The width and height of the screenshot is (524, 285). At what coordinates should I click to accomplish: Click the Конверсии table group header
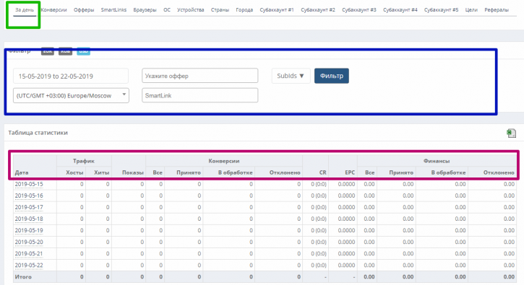(224, 161)
